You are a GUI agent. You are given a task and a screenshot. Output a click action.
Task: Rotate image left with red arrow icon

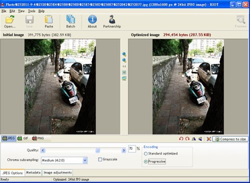pos(181,138)
